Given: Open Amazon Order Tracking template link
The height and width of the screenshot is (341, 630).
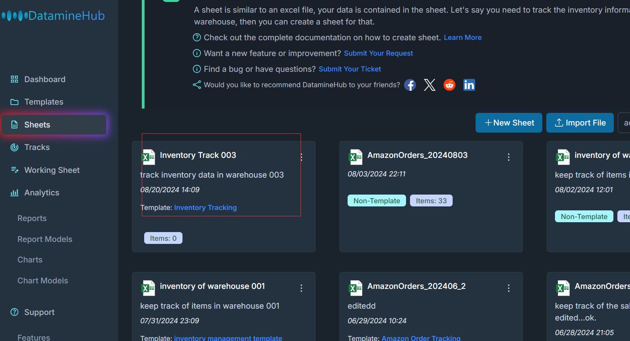Looking at the screenshot, I should [x=421, y=338].
